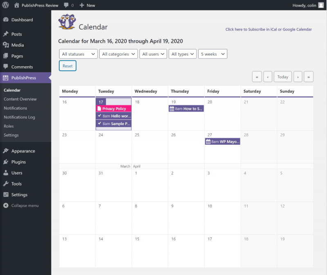Click the Subscribe in iCal or Google Calendar link
This screenshot has width=327, height=275.
click(x=269, y=29)
